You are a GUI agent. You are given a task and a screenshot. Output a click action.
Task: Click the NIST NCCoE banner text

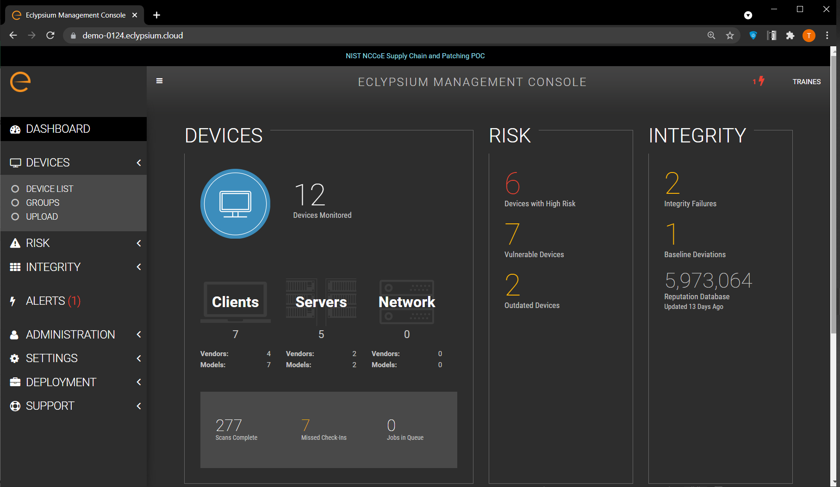pos(415,56)
